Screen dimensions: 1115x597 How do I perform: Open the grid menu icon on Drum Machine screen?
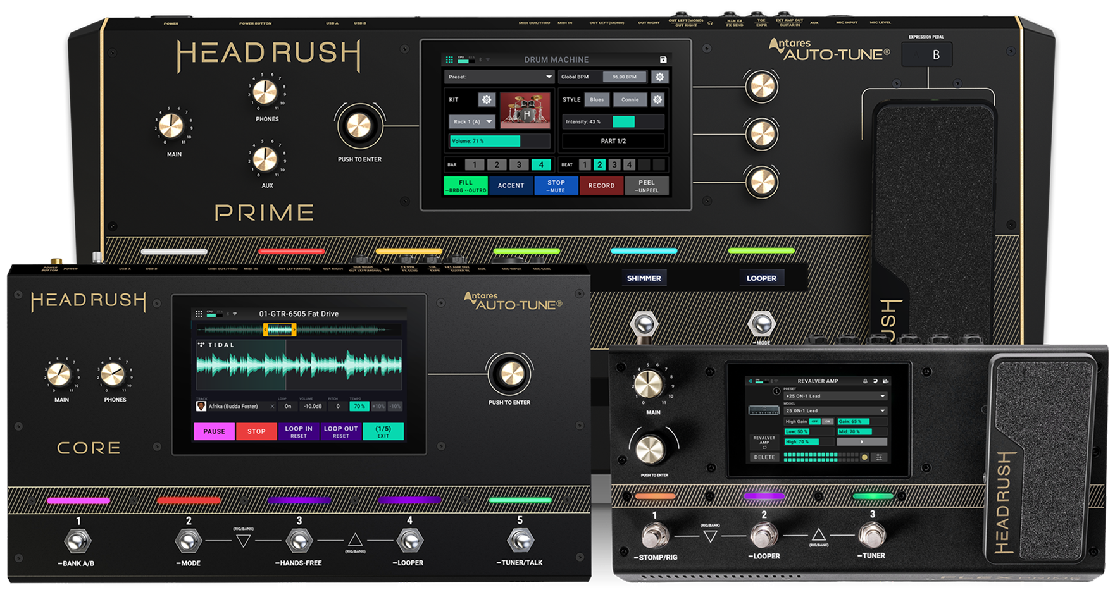(x=449, y=59)
